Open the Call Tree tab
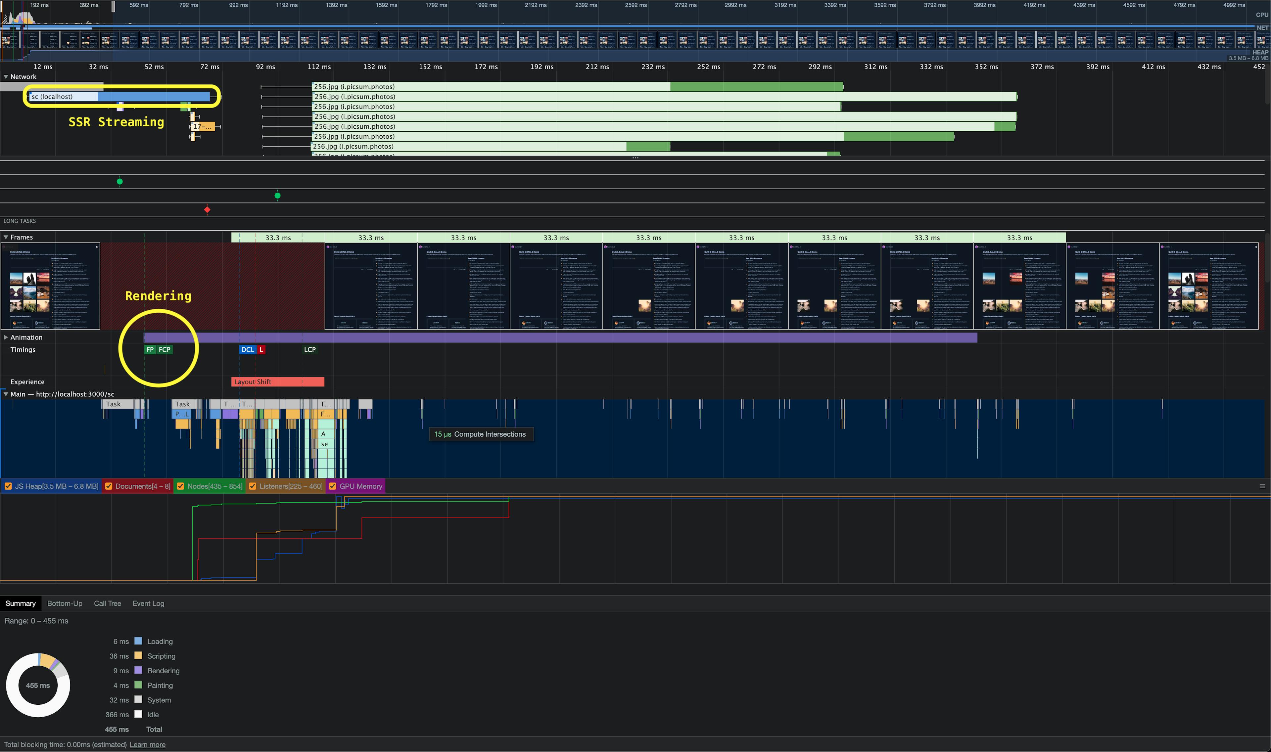Image resolution: width=1271 pixels, height=752 pixels. [108, 603]
